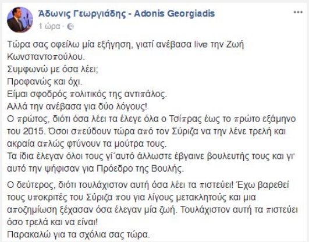Open the '1 ώρα' post timestamp
This screenshot has width=309, height=242.
[x=49, y=26]
